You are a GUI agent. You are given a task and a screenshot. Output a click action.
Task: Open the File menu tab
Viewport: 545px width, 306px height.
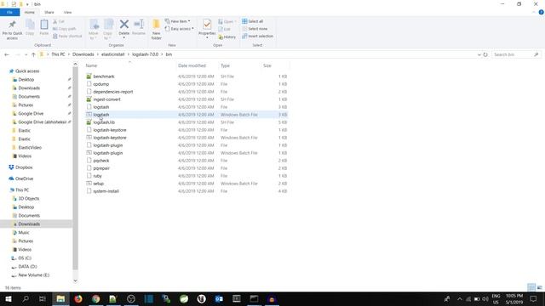9,12
